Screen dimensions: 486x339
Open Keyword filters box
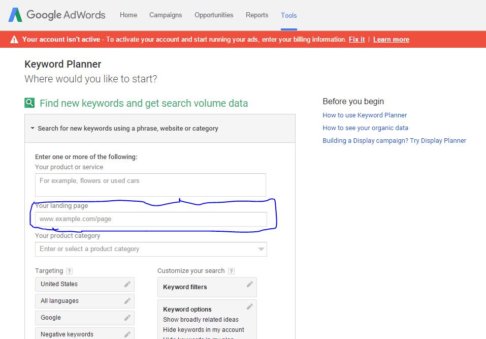(x=207, y=287)
